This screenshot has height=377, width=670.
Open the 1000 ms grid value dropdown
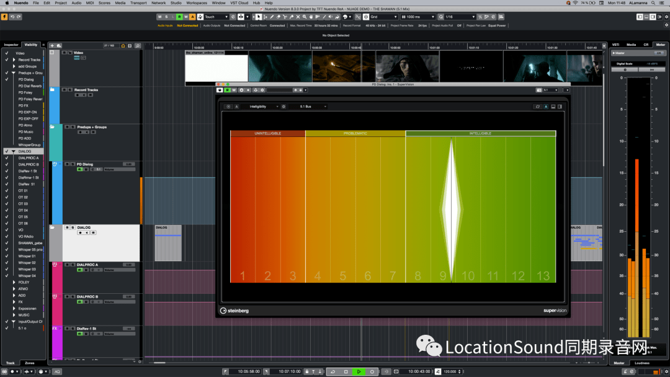(418, 17)
